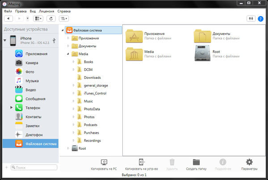
Task: Select Камера in the left sidebar
Action: pos(31,63)
